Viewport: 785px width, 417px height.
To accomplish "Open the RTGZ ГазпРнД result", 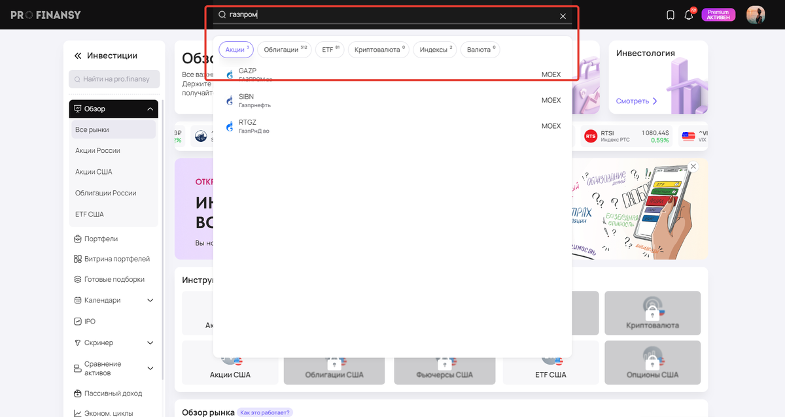I will point(392,127).
